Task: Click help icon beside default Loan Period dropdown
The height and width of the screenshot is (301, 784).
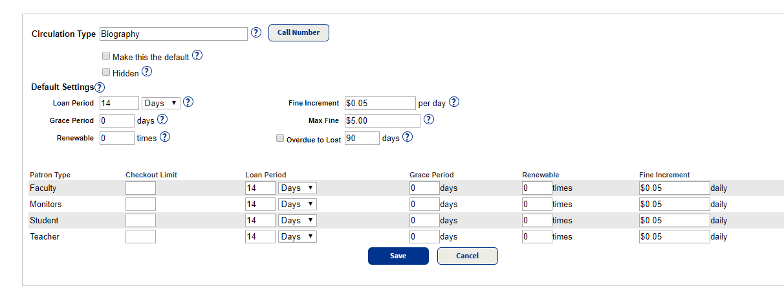Action: pos(188,102)
